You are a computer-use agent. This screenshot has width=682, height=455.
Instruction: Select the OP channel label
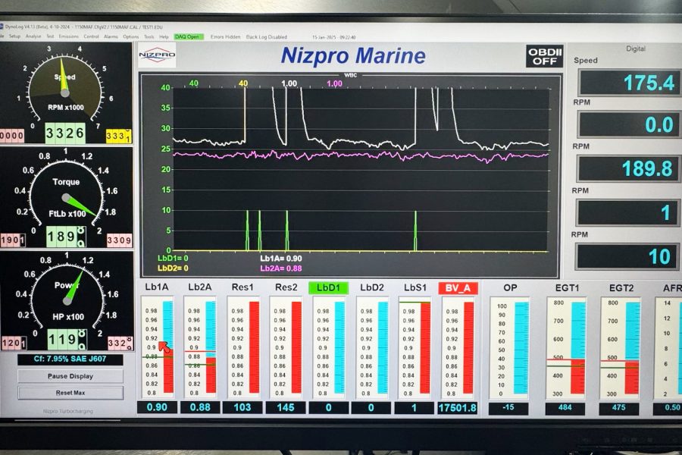click(510, 288)
